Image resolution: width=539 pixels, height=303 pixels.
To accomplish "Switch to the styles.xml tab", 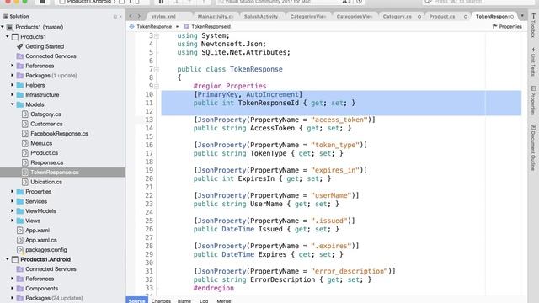I will (x=163, y=17).
